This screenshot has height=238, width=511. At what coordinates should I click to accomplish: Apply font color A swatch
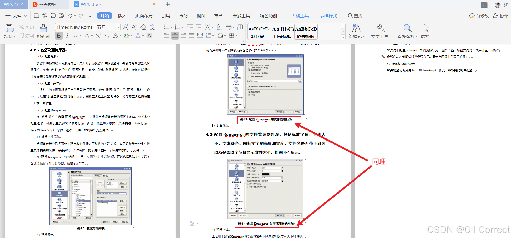[x=138, y=36]
